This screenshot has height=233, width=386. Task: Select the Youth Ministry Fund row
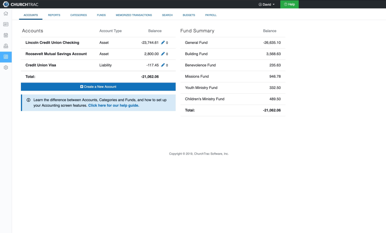(x=233, y=88)
